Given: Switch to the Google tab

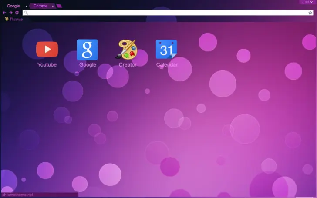Looking at the screenshot, I should [13, 6].
